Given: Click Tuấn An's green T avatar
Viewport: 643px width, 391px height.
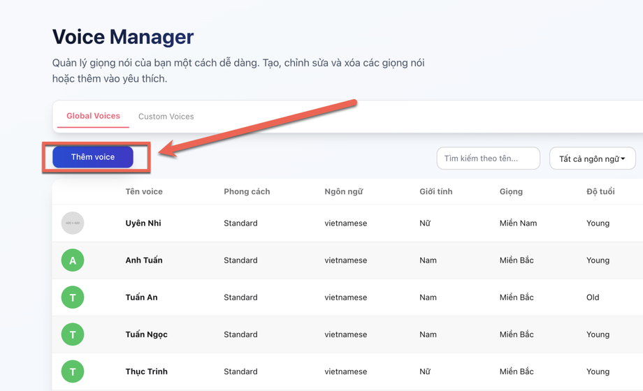Looking at the screenshot, I should (73, 297).
